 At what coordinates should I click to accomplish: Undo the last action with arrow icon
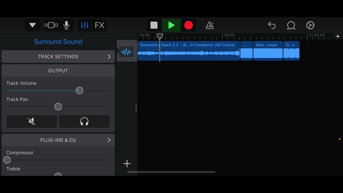(272, 25)
